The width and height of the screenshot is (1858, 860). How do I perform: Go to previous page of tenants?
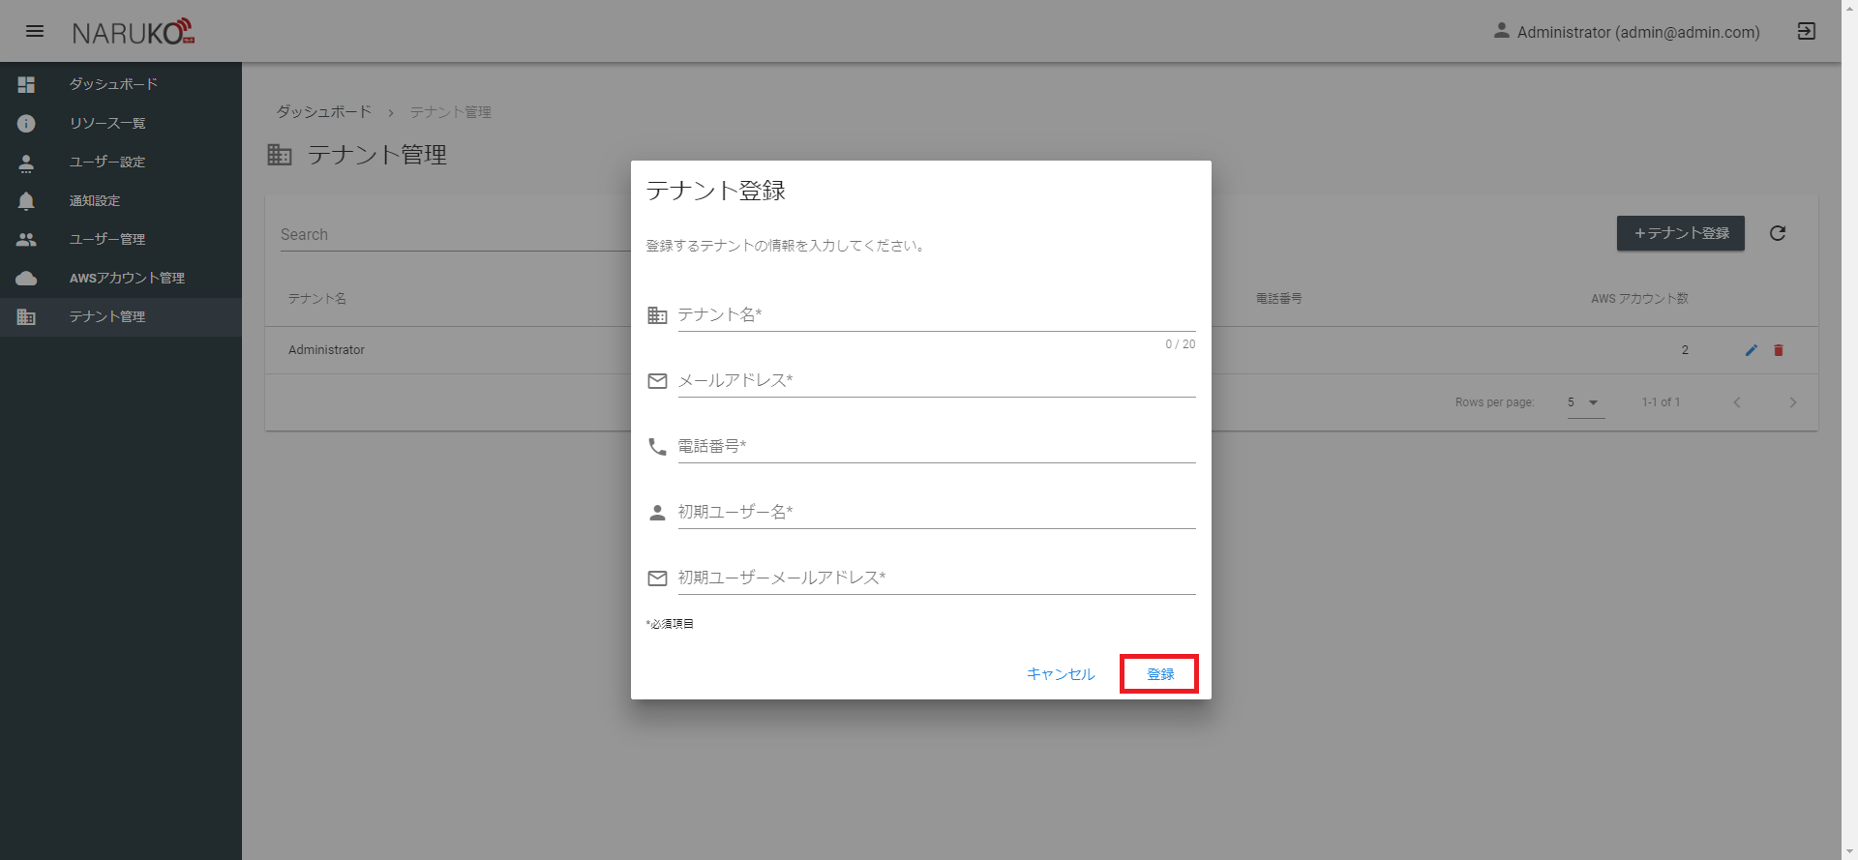pos(1737,402)
